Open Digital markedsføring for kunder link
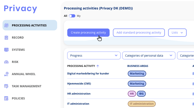Screen dimensions: 194x108 (x=88, y=74)
